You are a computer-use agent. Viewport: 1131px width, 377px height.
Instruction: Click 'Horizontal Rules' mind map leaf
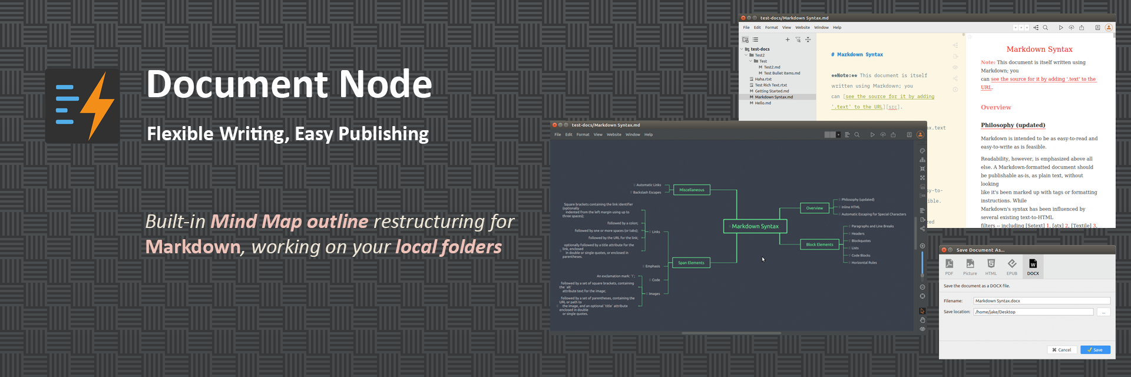(864, 263)
